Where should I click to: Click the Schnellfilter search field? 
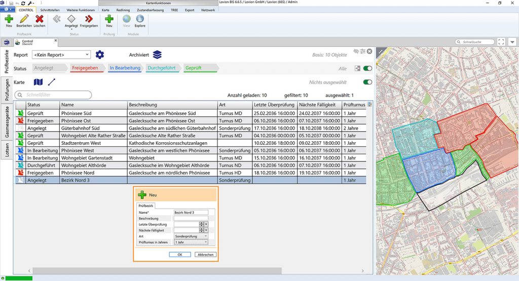(54, 95)
